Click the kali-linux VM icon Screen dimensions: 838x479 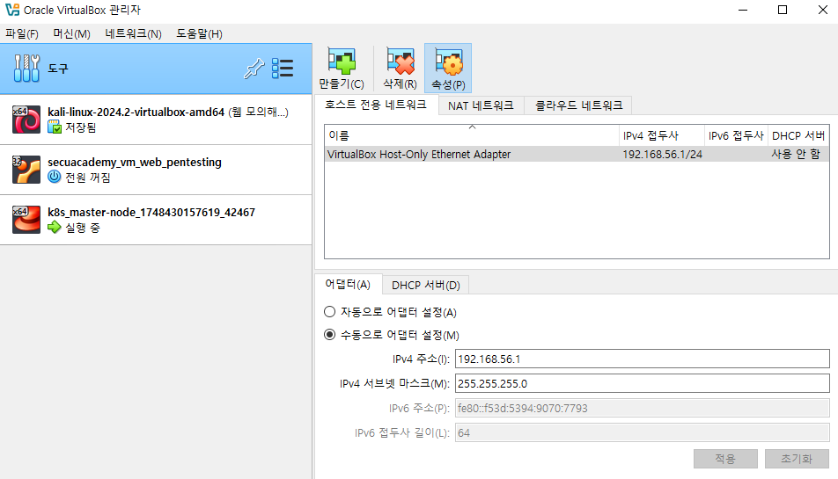pyautogui.click(x=26, y=119)
